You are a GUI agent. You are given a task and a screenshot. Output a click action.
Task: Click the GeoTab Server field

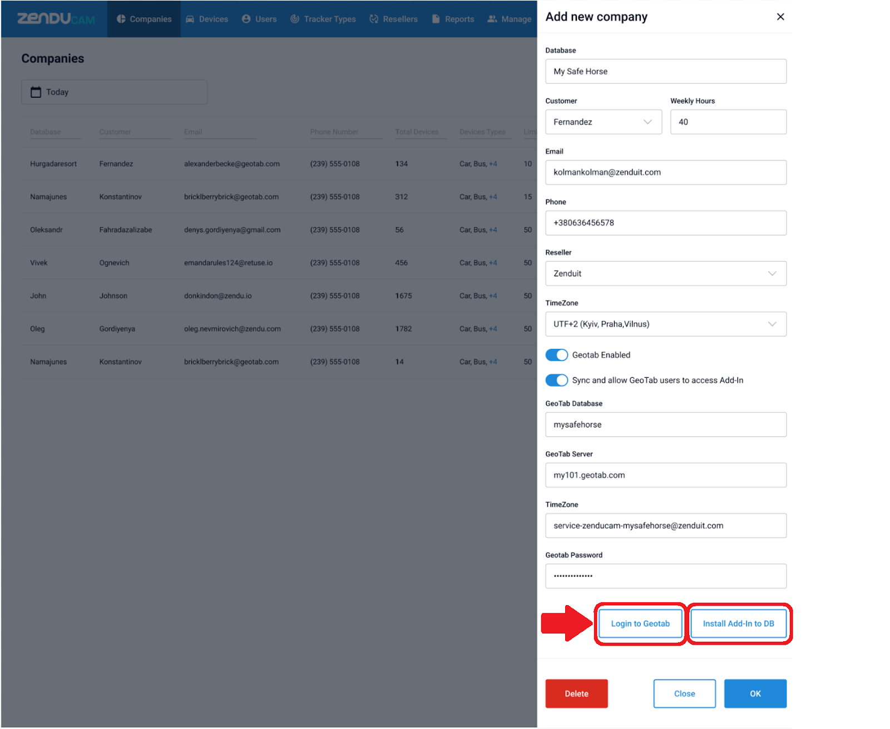point(666,475)
